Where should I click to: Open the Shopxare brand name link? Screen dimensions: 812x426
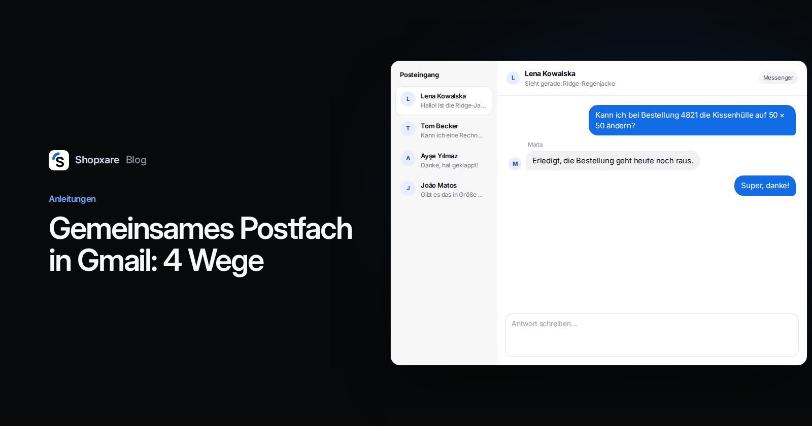97,160
